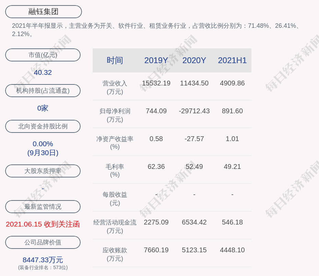
Task: Click receivables value 5123.15
Action: 194,250
